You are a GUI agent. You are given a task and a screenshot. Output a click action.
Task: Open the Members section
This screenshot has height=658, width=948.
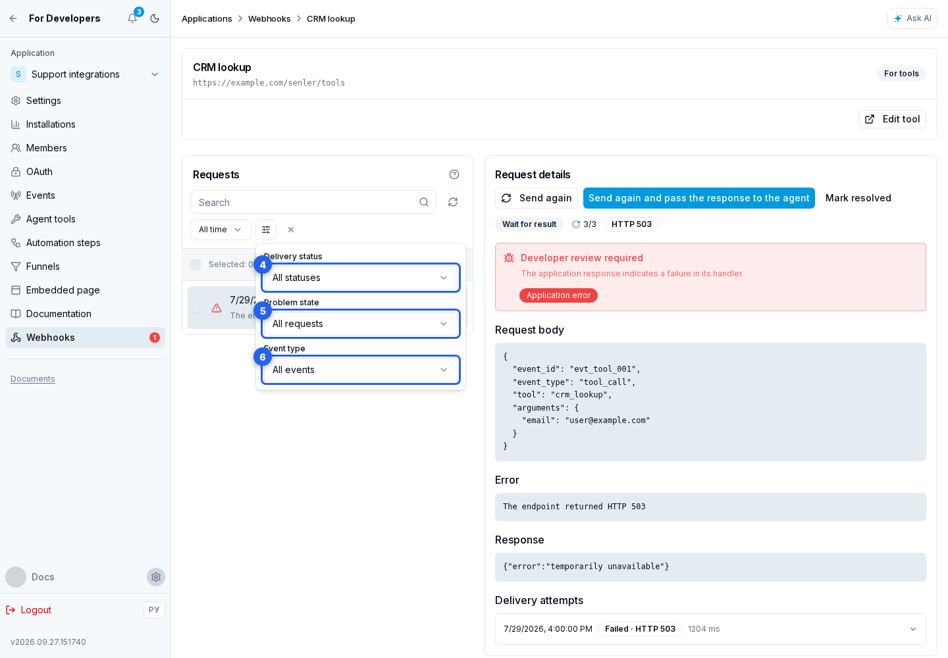pyautogui.click(x=85, y=148)
